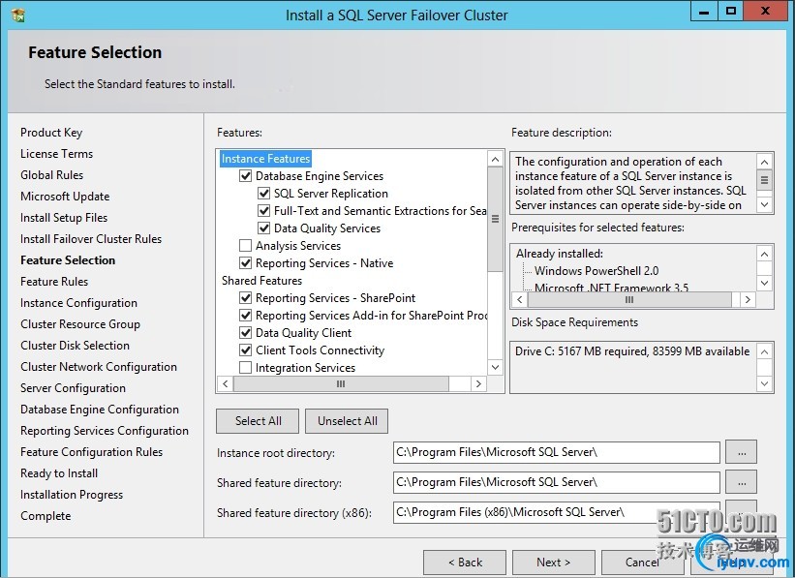Browse for instance root directory
The image size is (795, 578).
coord(741,452)
